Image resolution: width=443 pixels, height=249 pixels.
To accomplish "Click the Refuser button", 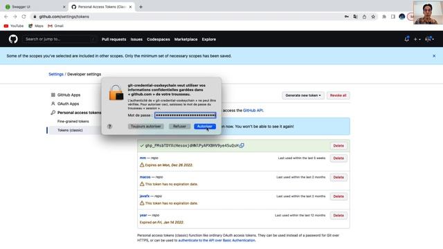I will click(x=179, y=126).
